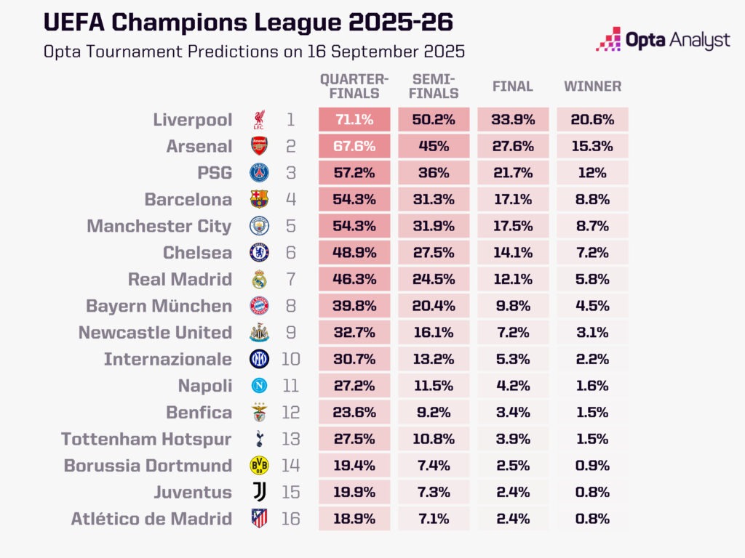Click the Arsenal club crest
This screenshot has height=558, width=745.
[259, 146]
